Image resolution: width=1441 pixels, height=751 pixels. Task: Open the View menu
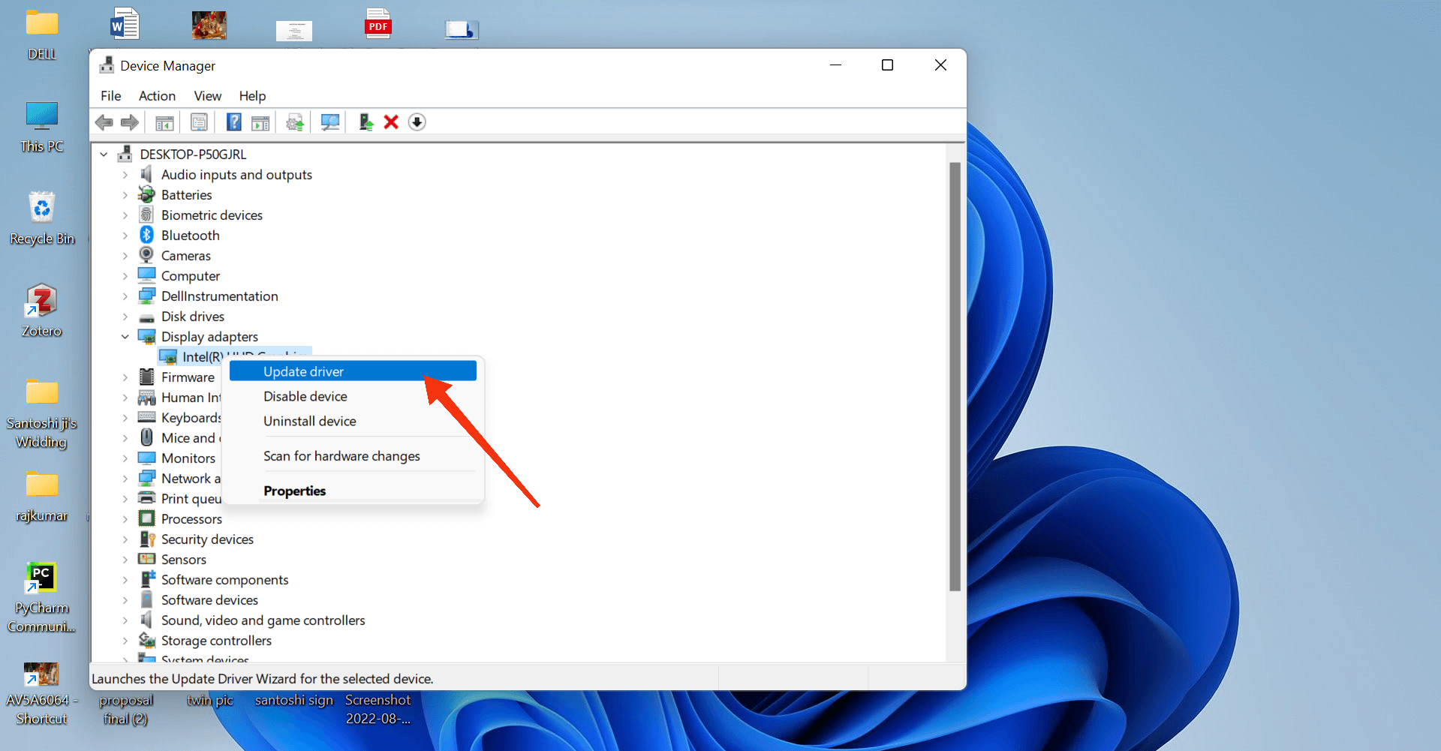pyautogui.click(x=208, y=96)
